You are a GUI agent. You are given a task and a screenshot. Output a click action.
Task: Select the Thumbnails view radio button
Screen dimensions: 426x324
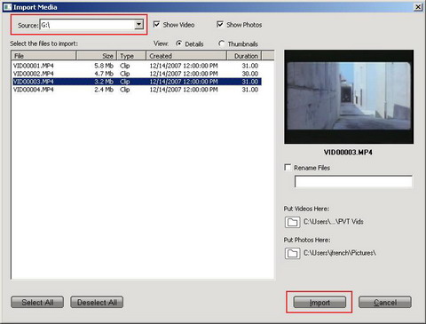pyautogui.click(x=221, y=43)
